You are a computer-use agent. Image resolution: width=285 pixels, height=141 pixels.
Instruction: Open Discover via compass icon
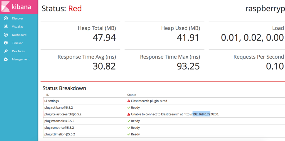pyautogui.click(x=6, y=18)
